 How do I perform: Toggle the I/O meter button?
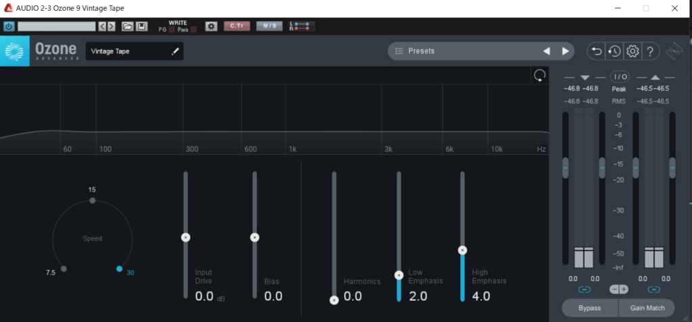point(620,77)
